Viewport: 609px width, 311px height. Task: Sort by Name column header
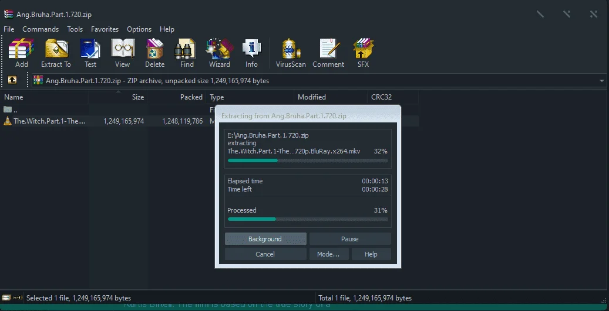point(44,97)
